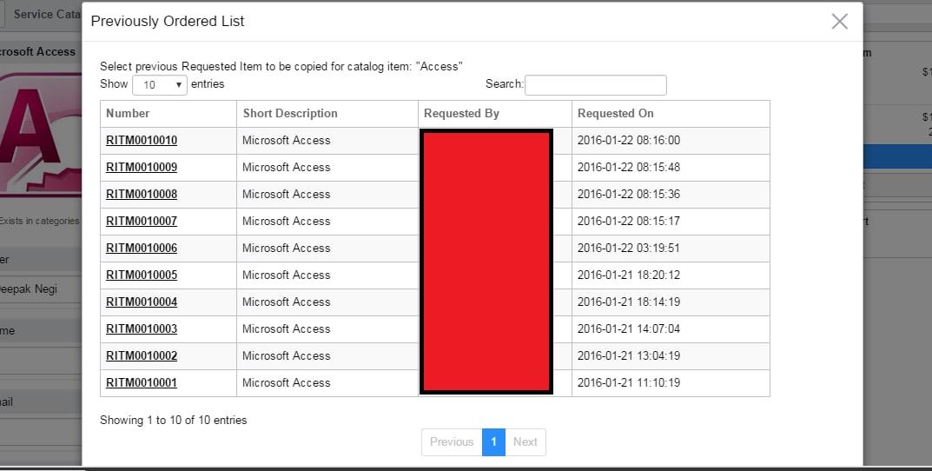Click Microsoft Access in RITM0010001 row
The width and height of the screenshot is (932, 471).
(x=287, y=382)
